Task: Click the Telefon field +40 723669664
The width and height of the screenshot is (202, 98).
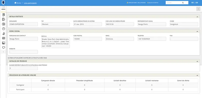Action: pos(152,39)
